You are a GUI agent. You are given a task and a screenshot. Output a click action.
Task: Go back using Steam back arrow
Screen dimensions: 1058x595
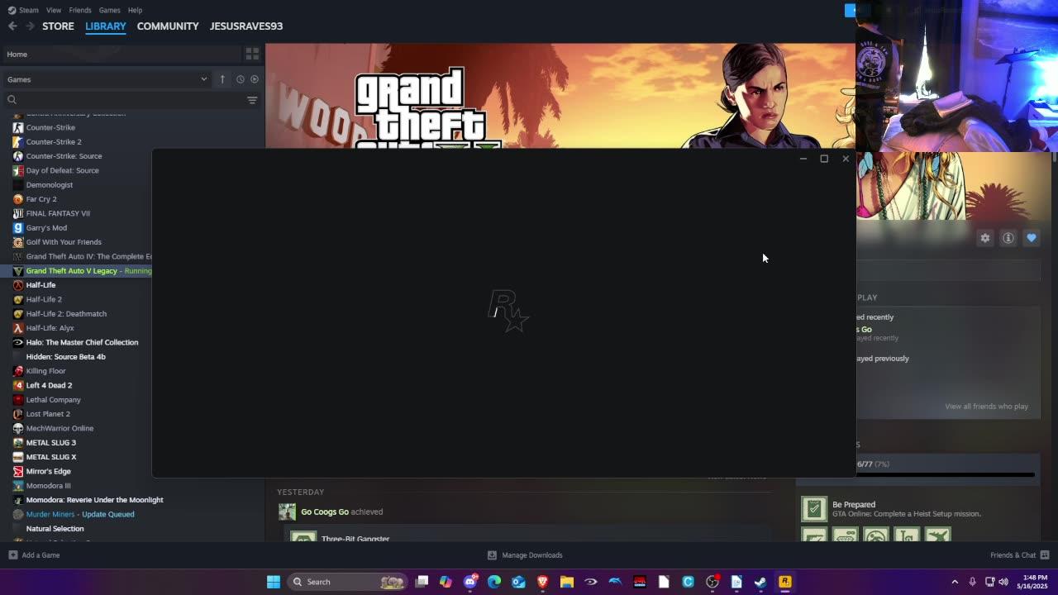(12, 26)
